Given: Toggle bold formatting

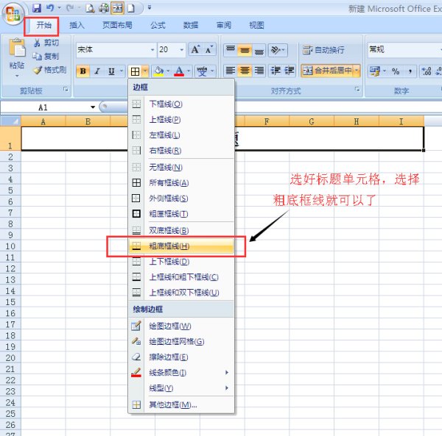Looking at the screenshot, I should tap(83, 71).
